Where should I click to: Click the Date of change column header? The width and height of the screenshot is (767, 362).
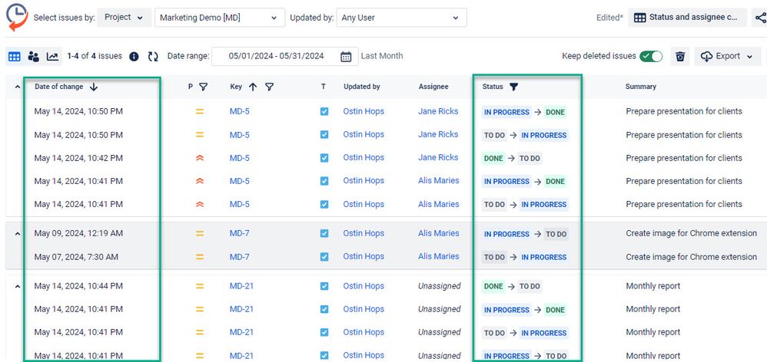58,87
